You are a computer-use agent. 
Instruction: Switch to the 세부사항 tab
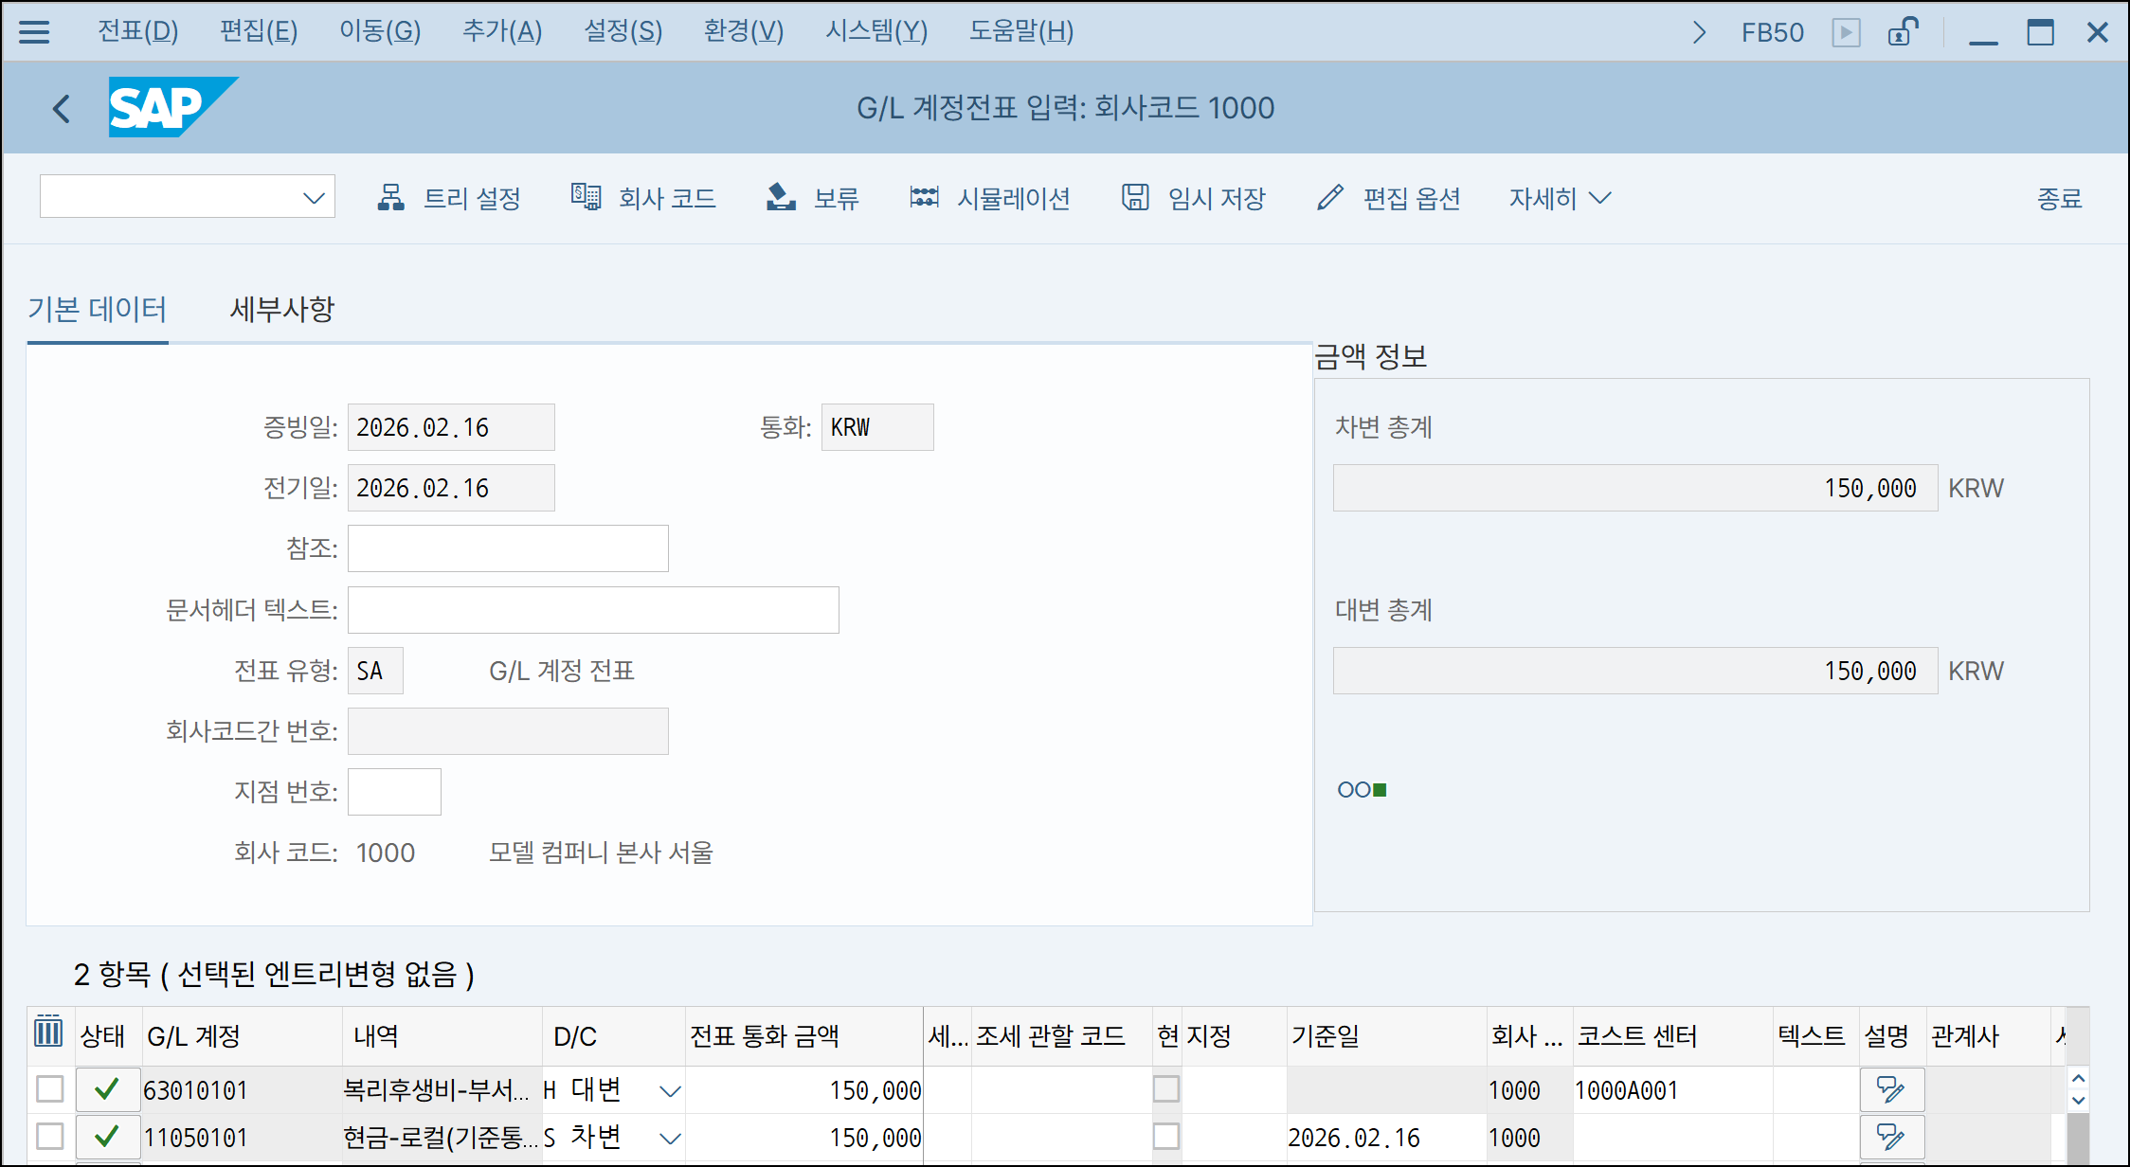coord(282,310)
